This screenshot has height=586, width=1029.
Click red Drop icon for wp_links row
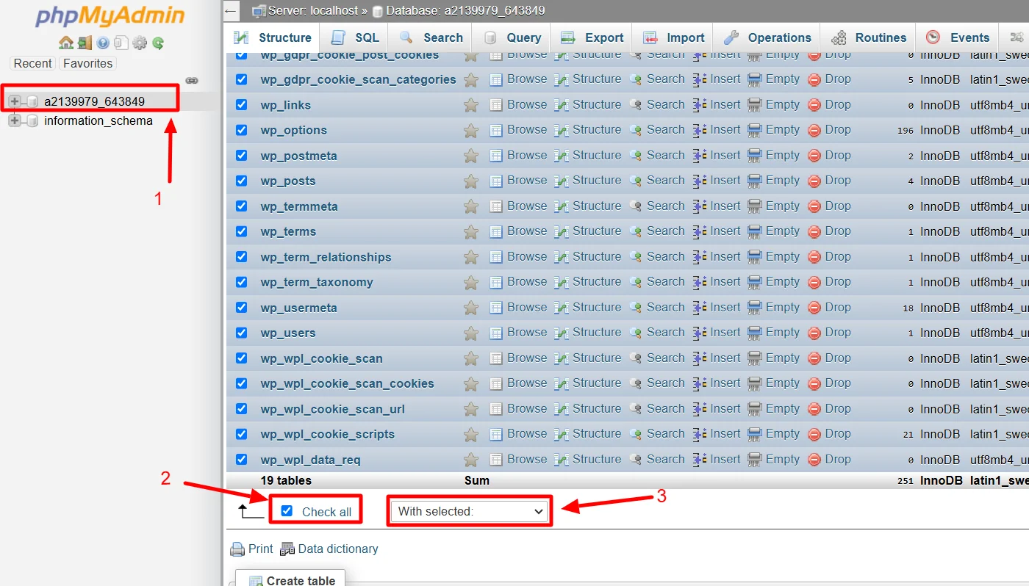pyautogui.click(x=814, y=105)
